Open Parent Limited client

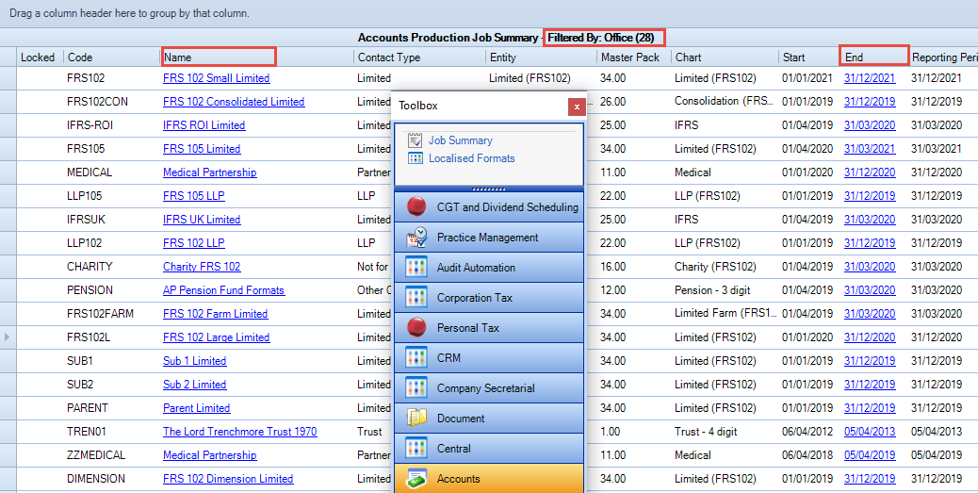pyautogui.click(x=197, y=408)
